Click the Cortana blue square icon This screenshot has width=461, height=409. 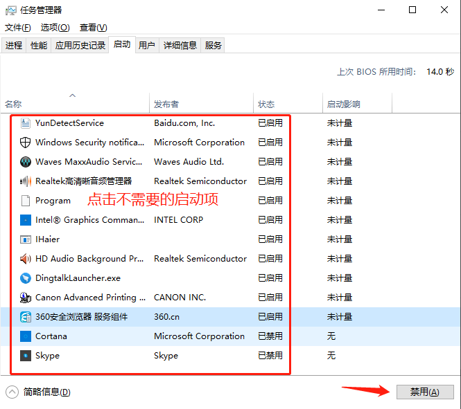point(25,336)
